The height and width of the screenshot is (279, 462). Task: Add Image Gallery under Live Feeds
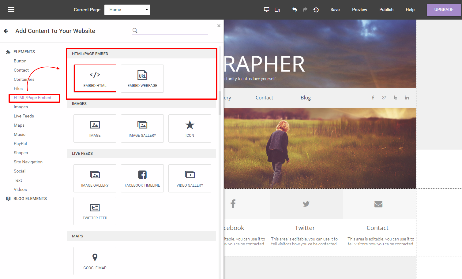[95, 178]
